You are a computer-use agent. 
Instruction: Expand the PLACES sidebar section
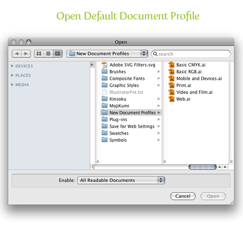(12, 75)
